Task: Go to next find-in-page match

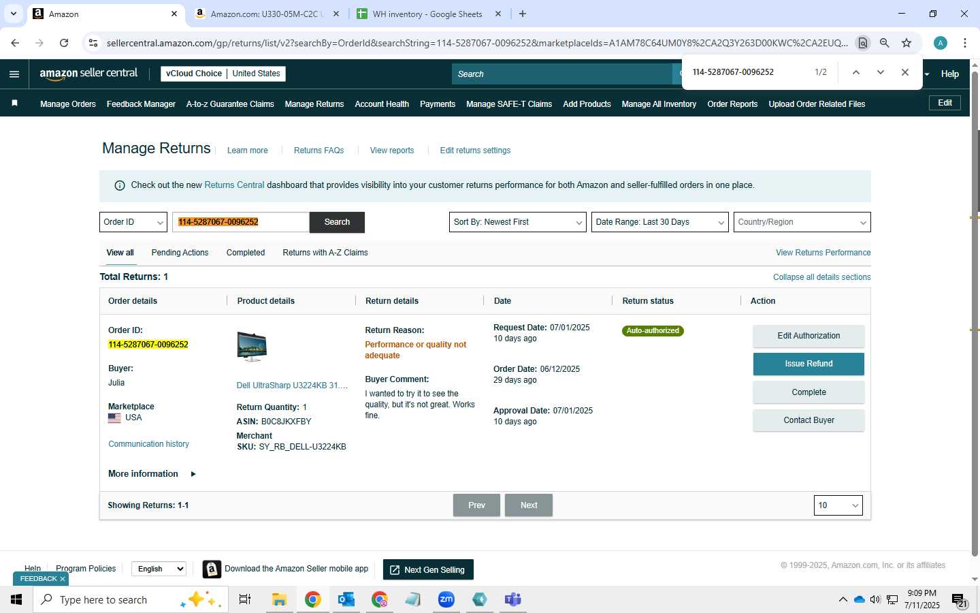Action: [881, 72]
